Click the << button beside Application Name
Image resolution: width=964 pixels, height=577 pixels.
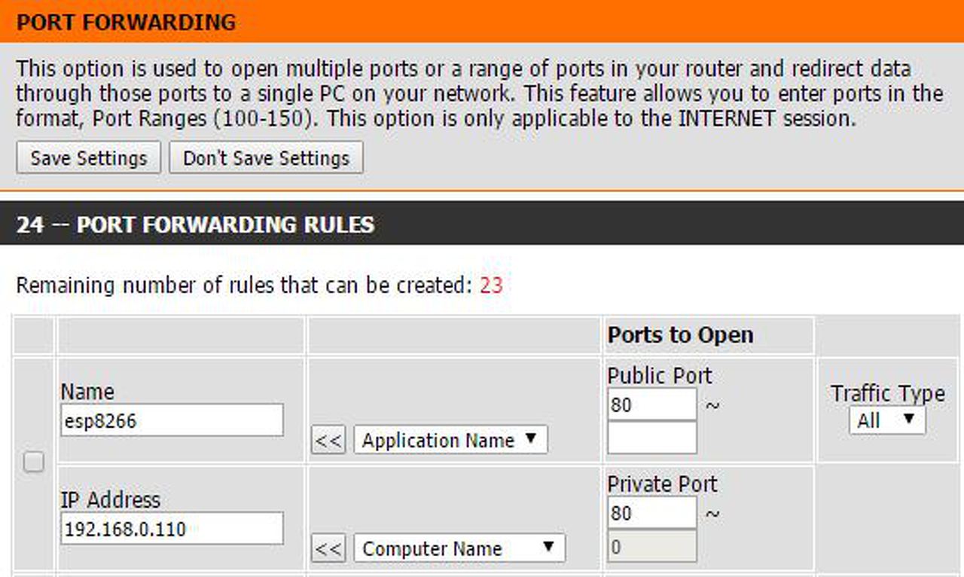click(328, 441)
